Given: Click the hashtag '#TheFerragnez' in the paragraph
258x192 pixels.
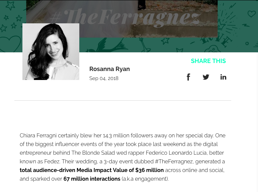Looking at the screenshot, I should coord(174,162).
